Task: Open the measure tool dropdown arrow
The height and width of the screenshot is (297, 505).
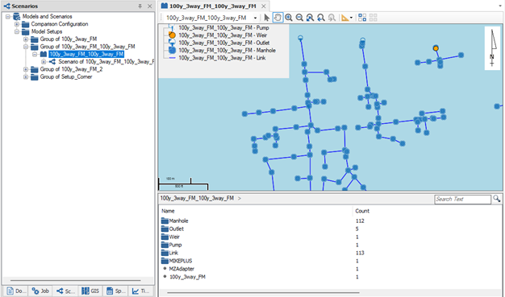Action: point(351,18)
